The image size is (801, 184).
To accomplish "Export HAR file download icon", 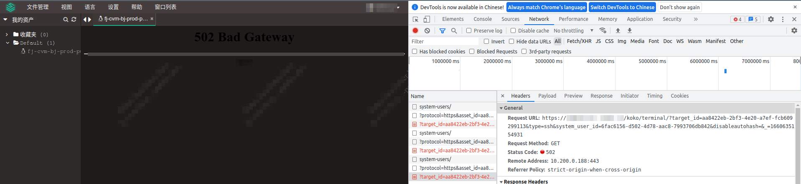I will (x=630, y=30).
